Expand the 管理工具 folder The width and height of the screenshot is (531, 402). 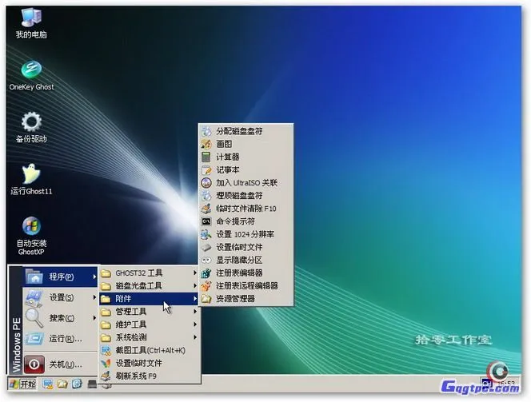click(x=149, y=312)
